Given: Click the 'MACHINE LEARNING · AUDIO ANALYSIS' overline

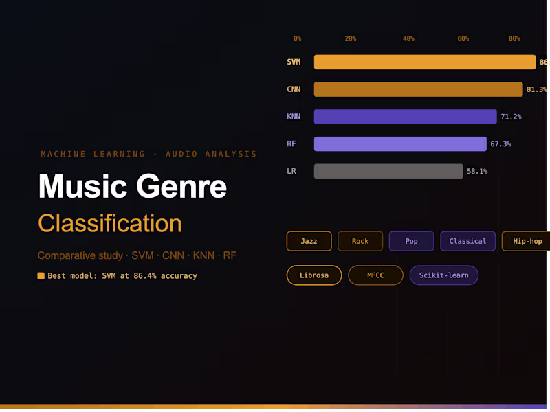Looking at the screenshot, I should (x=148, y=154).
